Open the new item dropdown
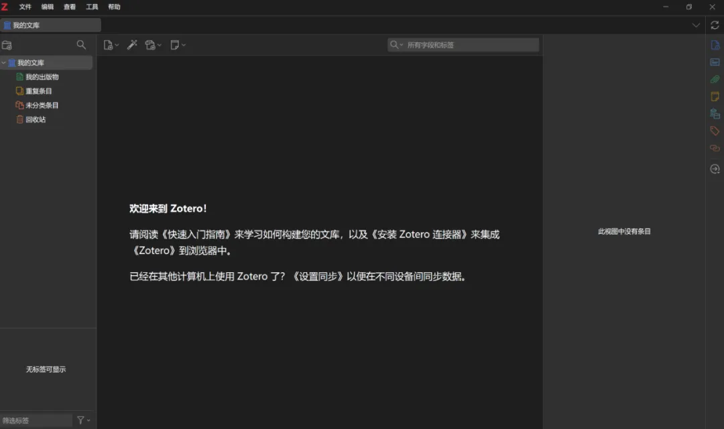Viewport: 724px width, 429px height. (111, 45)
